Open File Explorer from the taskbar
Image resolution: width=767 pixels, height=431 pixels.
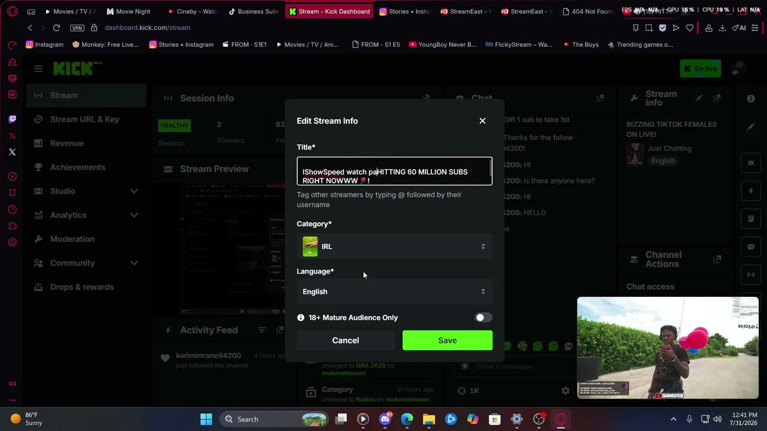(429, 419)
